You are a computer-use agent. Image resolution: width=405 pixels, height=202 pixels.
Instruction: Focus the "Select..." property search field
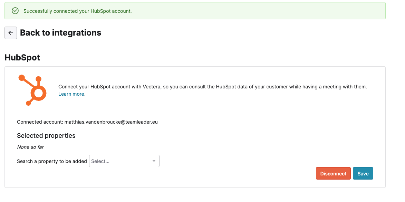(124, 161)
